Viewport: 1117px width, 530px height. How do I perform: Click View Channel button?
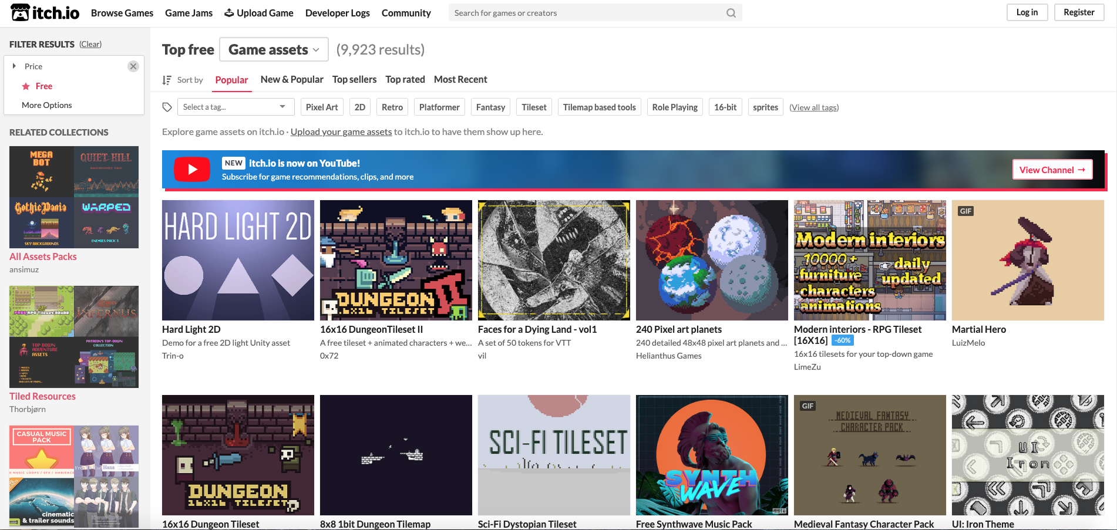tap(1052, 170)
